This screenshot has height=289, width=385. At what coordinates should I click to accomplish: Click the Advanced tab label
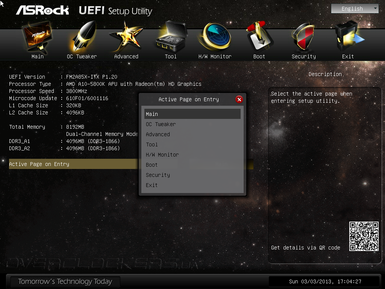(126, 56)
